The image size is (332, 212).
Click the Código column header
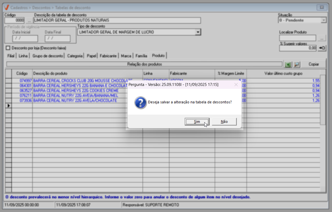pos(22,73)
